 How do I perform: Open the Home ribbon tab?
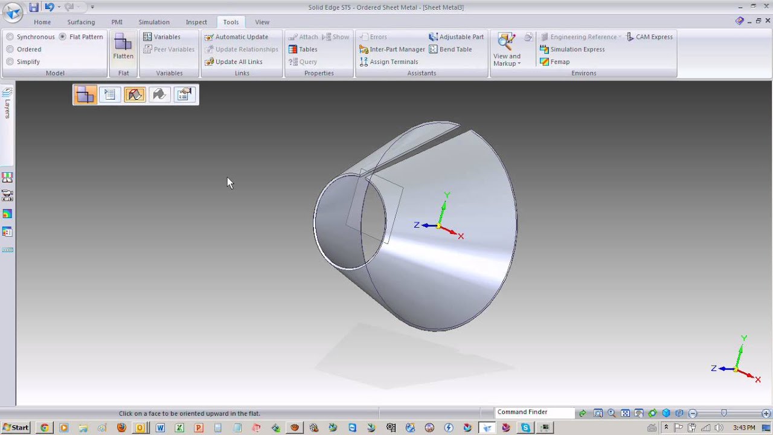(x=42, y=22)
